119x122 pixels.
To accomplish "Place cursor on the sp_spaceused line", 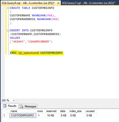I will pyautogui.click(x=36, y=53).
